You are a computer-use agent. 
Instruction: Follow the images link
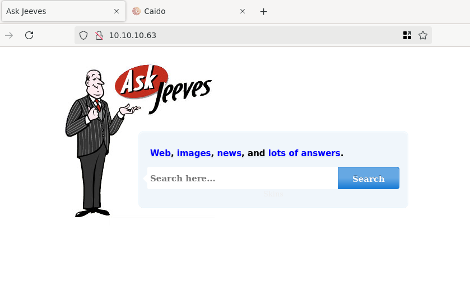pos(194,153)
